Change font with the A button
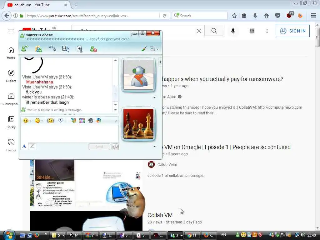The height and width of the screenshot is (240, 320). (x=24, y=146)
